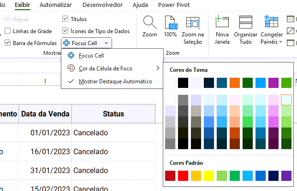Click the Focus Cell icon in menu
This screenshot has width=297, height=191.
[x=71, y=56]
